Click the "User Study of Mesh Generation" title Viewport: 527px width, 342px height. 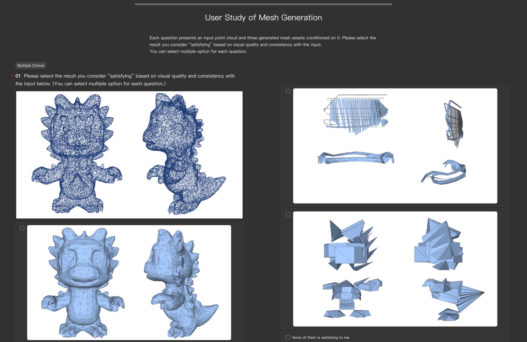(x=263, y=18)
